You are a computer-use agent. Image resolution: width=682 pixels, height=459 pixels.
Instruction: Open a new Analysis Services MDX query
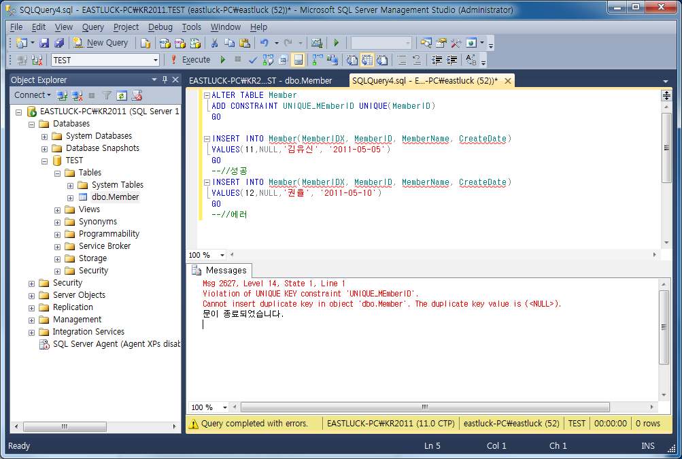tap(165, 43)
